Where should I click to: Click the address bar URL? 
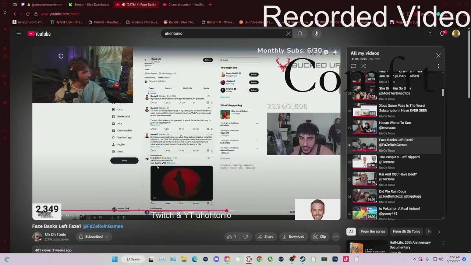60,14
